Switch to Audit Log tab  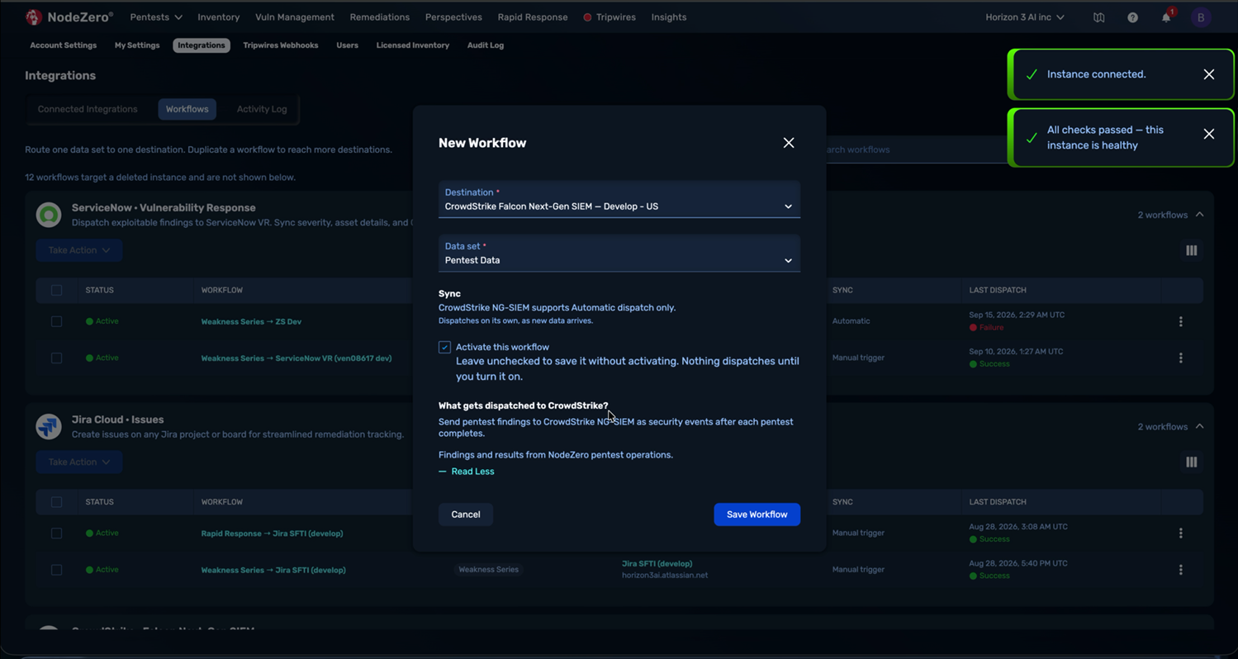pos(486,45)
